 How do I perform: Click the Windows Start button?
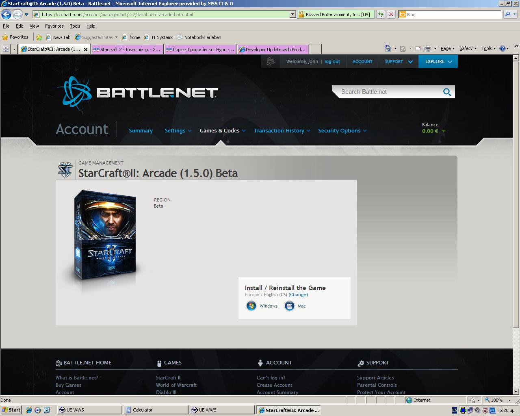pos(11,410)
